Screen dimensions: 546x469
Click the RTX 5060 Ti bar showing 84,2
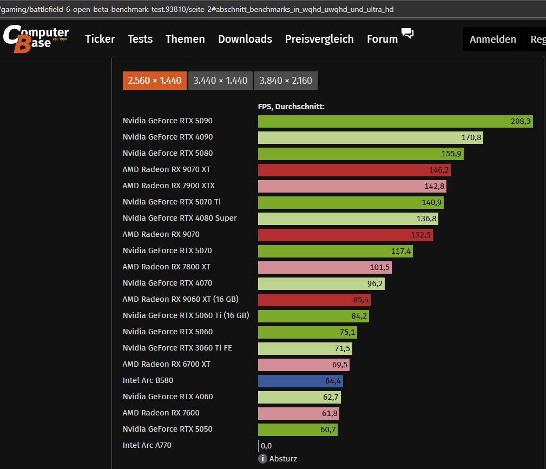(x=313, y=316)
